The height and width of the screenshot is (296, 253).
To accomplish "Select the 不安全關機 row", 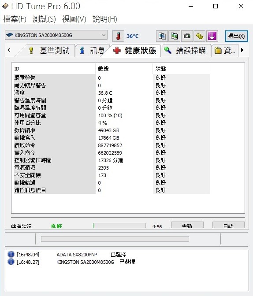I will 112,175.
